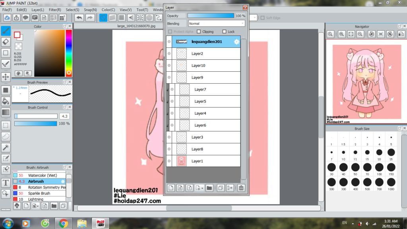Viewport: 407px width, 229px height.
Task: Click the foreground color swatch
Action: pos(17,35)
